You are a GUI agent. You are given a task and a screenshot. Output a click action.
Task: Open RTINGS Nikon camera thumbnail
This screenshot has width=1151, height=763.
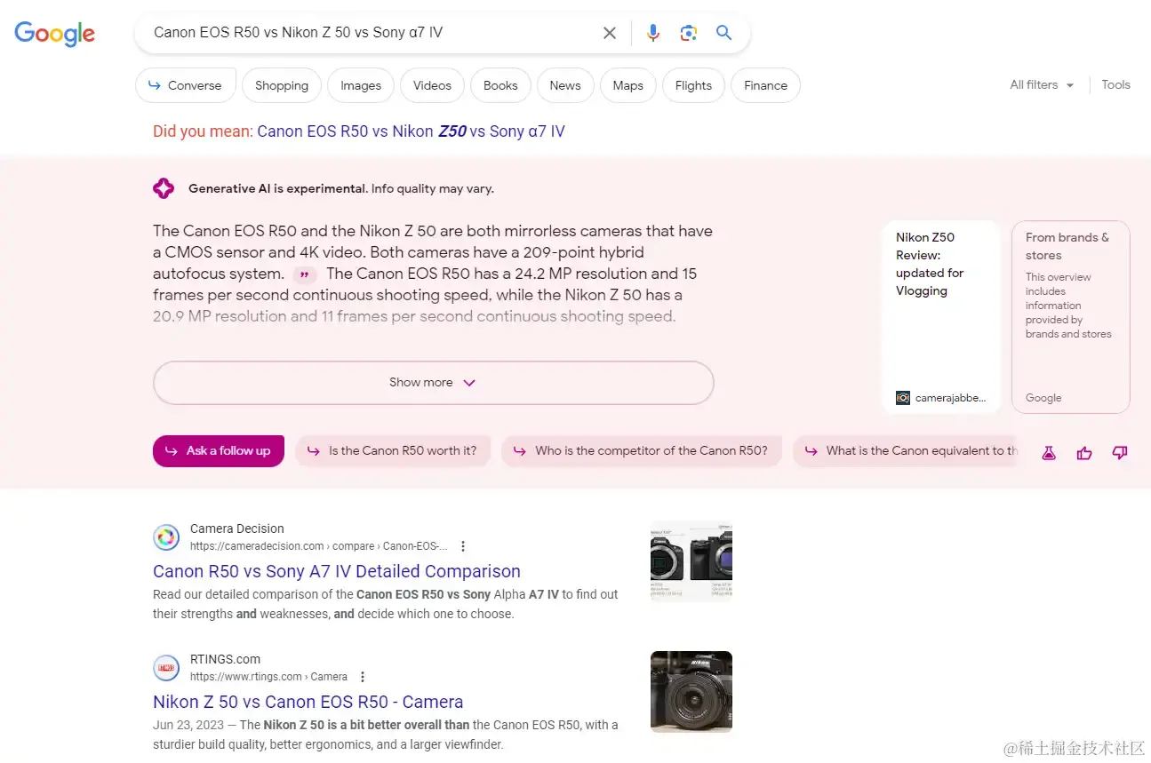[x=691, y=692]
